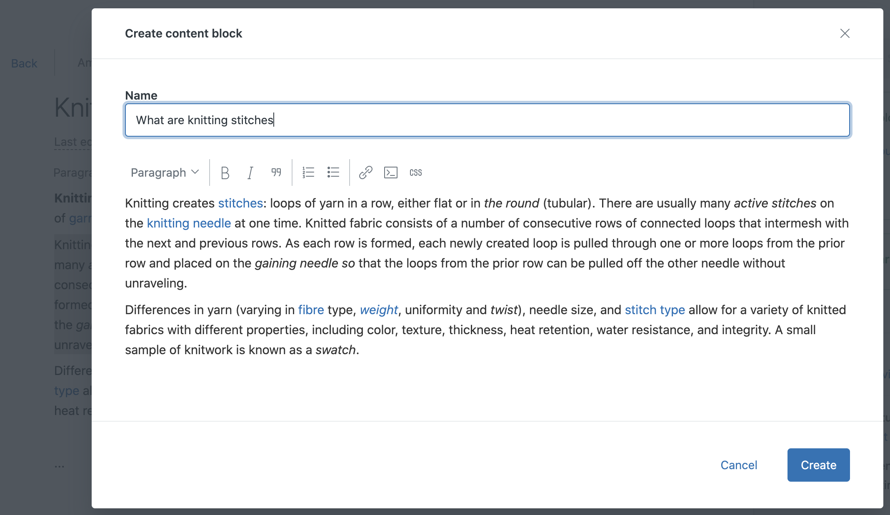
Task: Click the italic word 'swatch' in editor
Action: [335, 350]
